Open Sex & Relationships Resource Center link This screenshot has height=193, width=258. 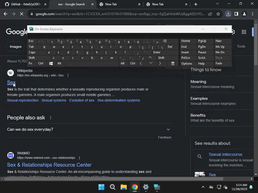pyautogui.click(x=49, y=165)
